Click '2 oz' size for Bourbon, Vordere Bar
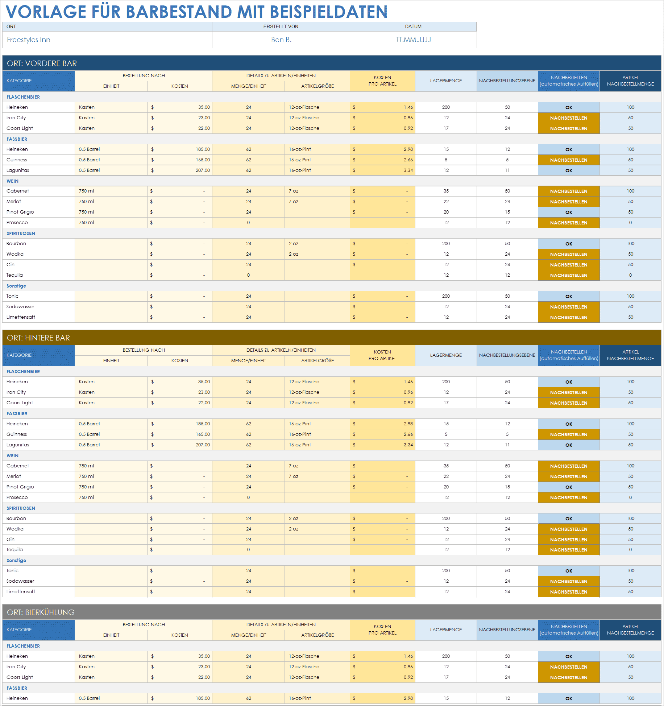Image resolution: width=664 pixels, height=706 pixels. [318, 243]
